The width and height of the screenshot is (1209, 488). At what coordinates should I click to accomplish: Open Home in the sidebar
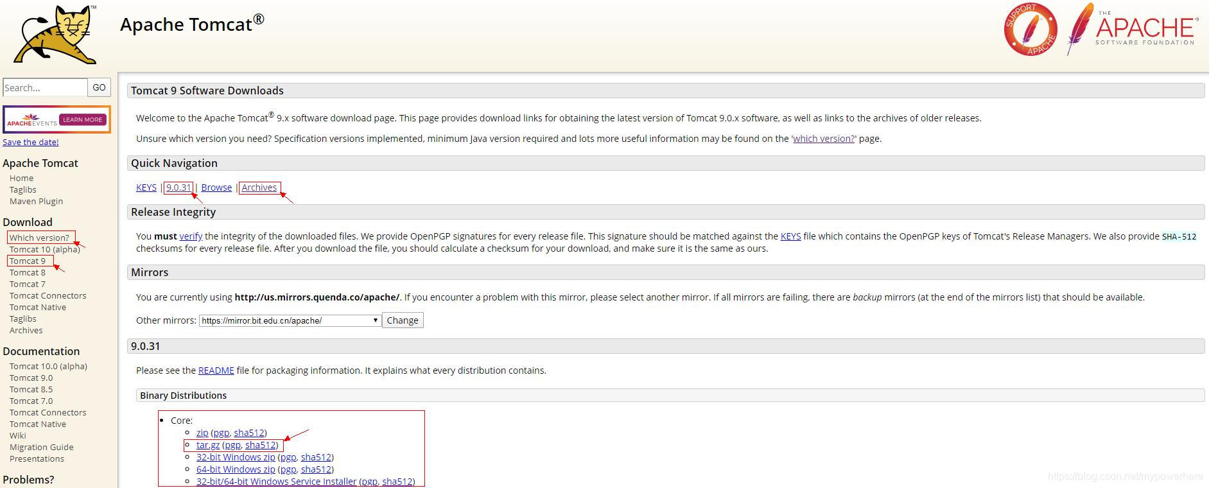pyautogui.click(x=22, y=178)
